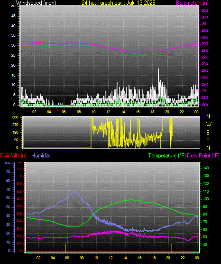Click the 'Dew Point (°F)' legend label
Viewport: 221px width, 264px height.
point(203,156)
